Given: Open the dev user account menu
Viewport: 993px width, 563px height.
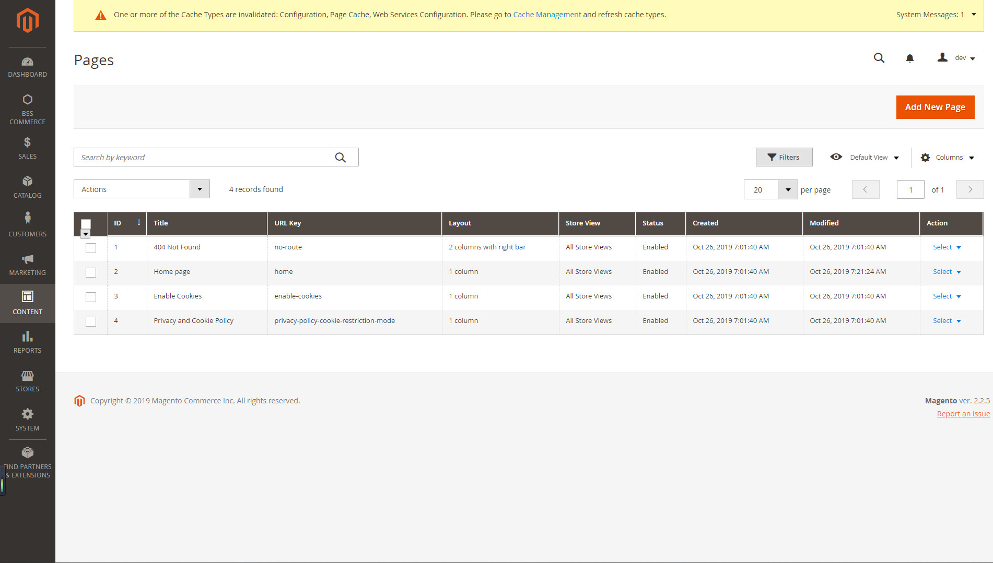Looking at the screenshot, I should point(956,58).
